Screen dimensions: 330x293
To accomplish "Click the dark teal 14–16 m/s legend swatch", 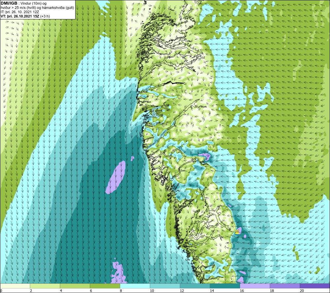I will click(225, 286).
